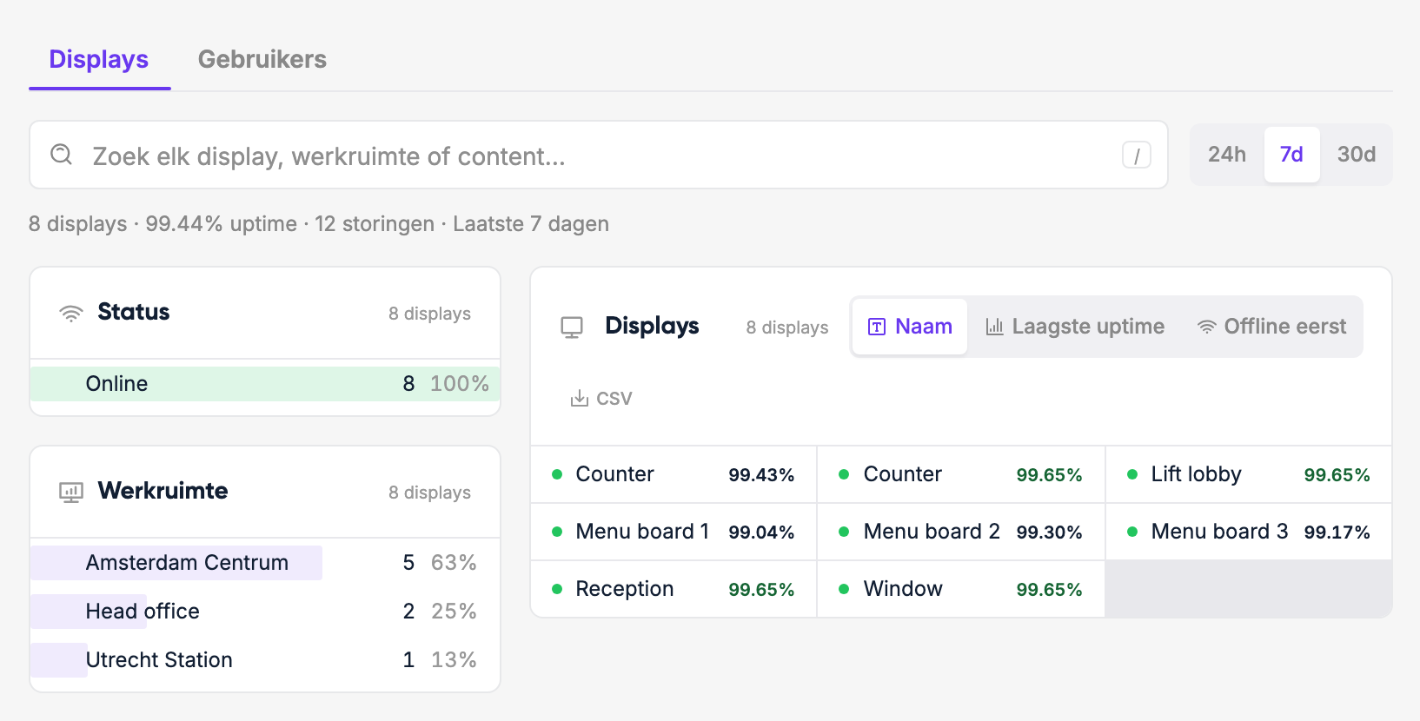Filter by Utrecht Station workspace

265,660
